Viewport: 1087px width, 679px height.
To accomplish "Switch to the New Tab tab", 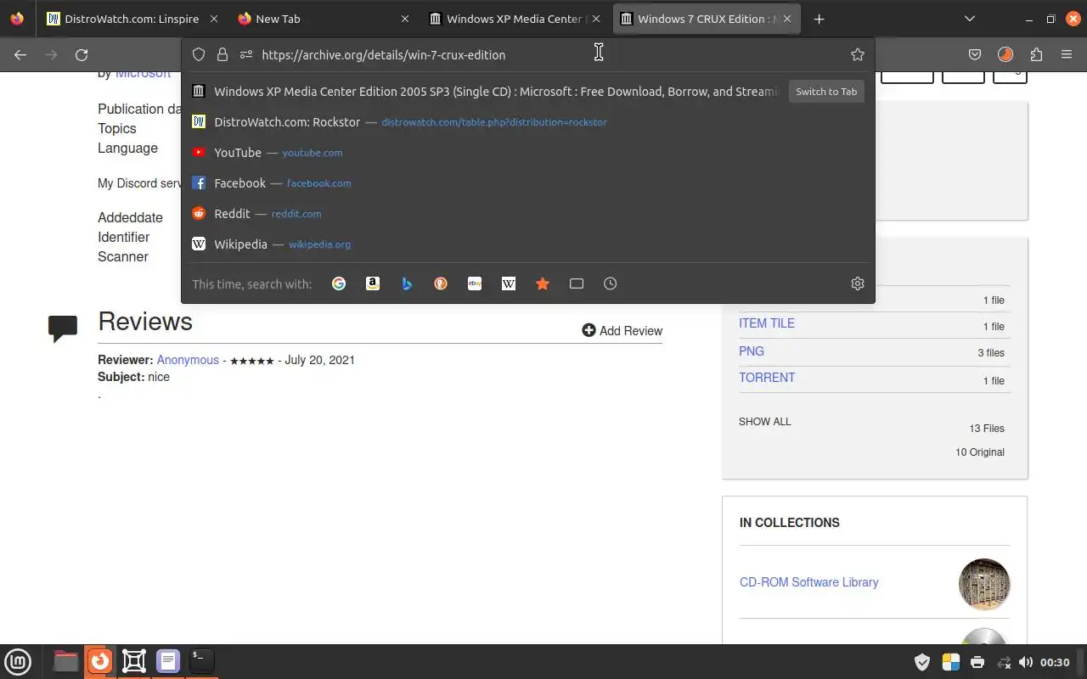I will point(324,19).
